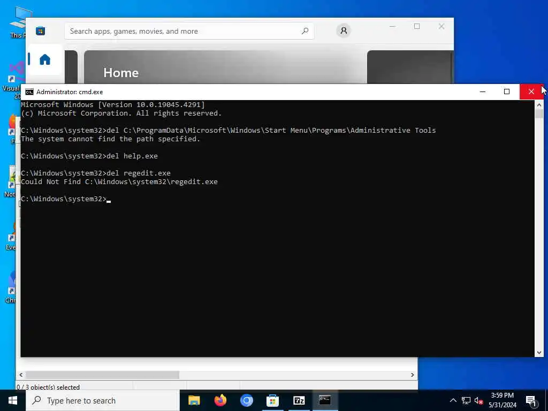Launch Firefox from the taskbar
Viewport: 548px width, 411px height.
coord(220,400)
